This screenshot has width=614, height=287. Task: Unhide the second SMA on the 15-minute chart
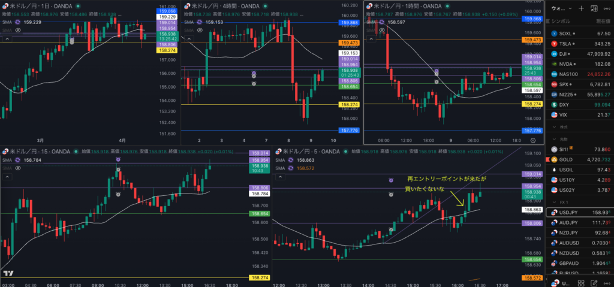pyautogui.click(x=18, y=168)
